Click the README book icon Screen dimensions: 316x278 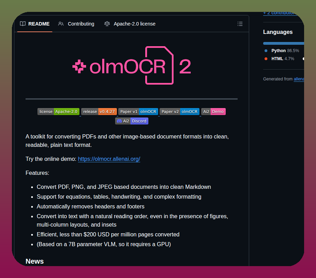click(23, 24)
